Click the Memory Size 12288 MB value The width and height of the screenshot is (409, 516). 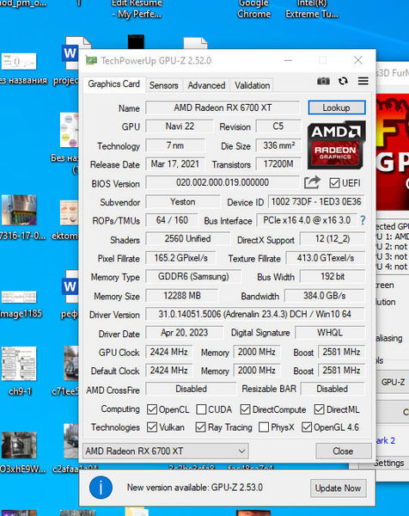point(182,296)
